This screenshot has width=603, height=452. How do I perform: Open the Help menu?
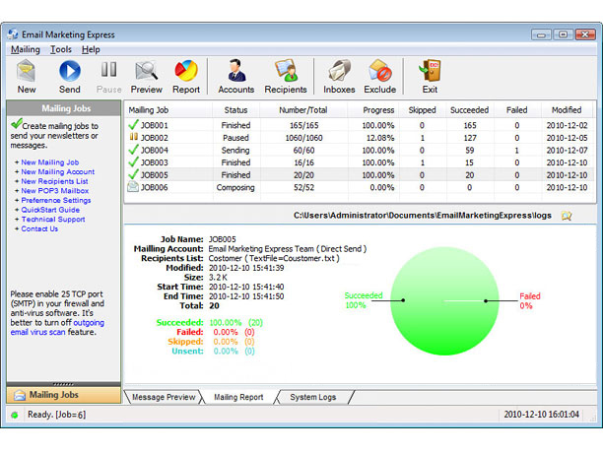click(x=91, y=49)
